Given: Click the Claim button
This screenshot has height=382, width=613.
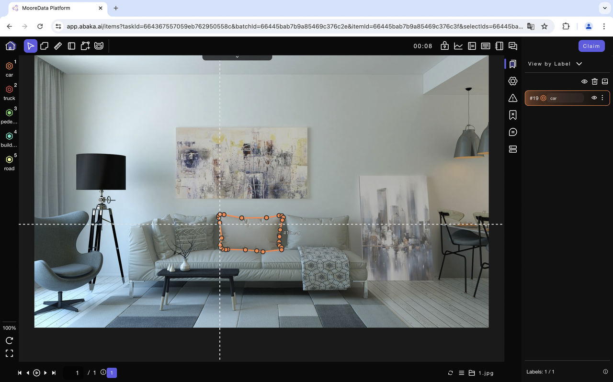Looking at the screenshot, I should tap(591, 46).
